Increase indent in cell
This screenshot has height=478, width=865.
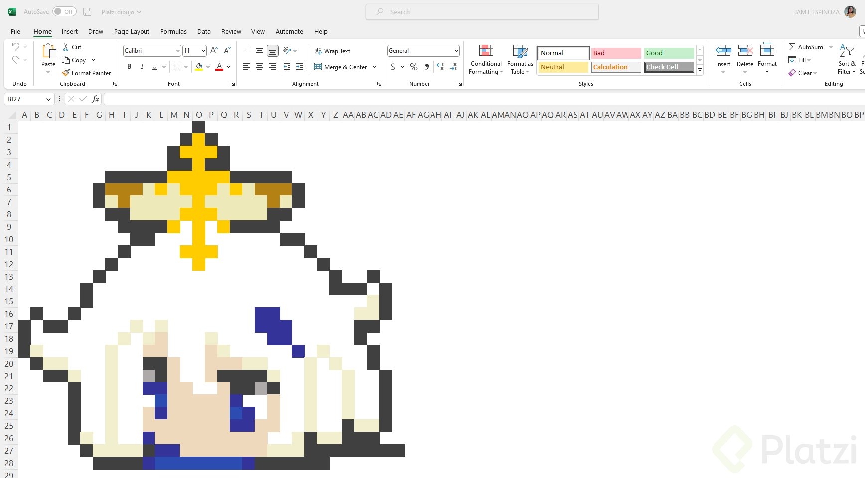tap(300, 67)
